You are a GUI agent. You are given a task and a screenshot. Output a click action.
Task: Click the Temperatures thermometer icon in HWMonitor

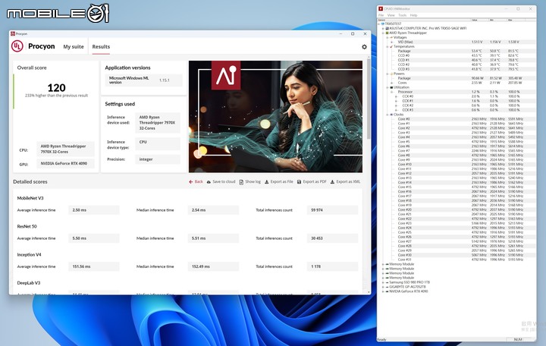391,46
